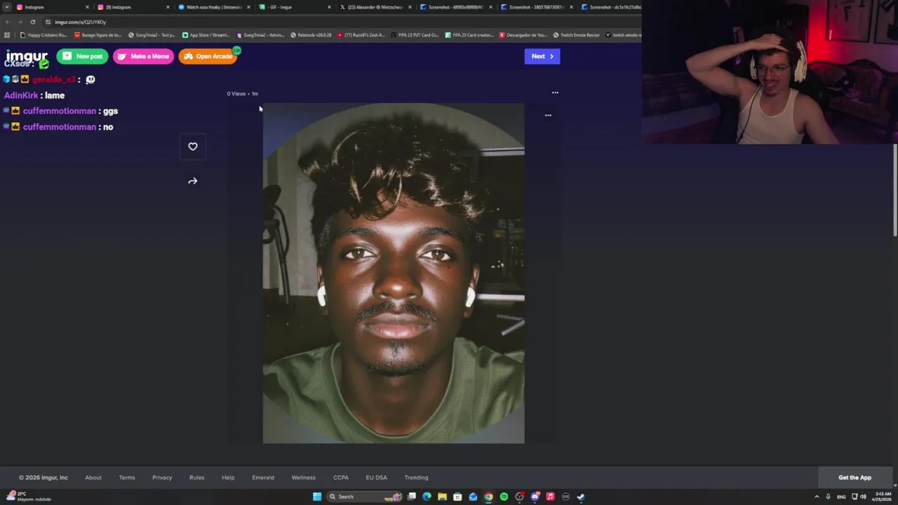
Task: Click the browser reload icon
Action: (32, 22)
